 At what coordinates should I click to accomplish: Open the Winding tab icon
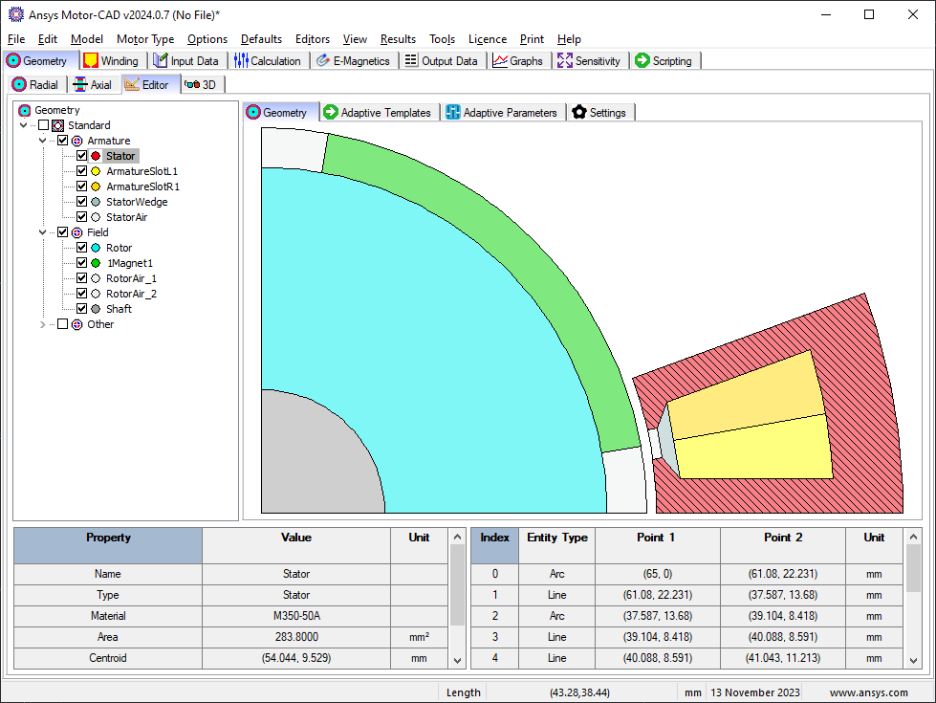pos(91,61)
